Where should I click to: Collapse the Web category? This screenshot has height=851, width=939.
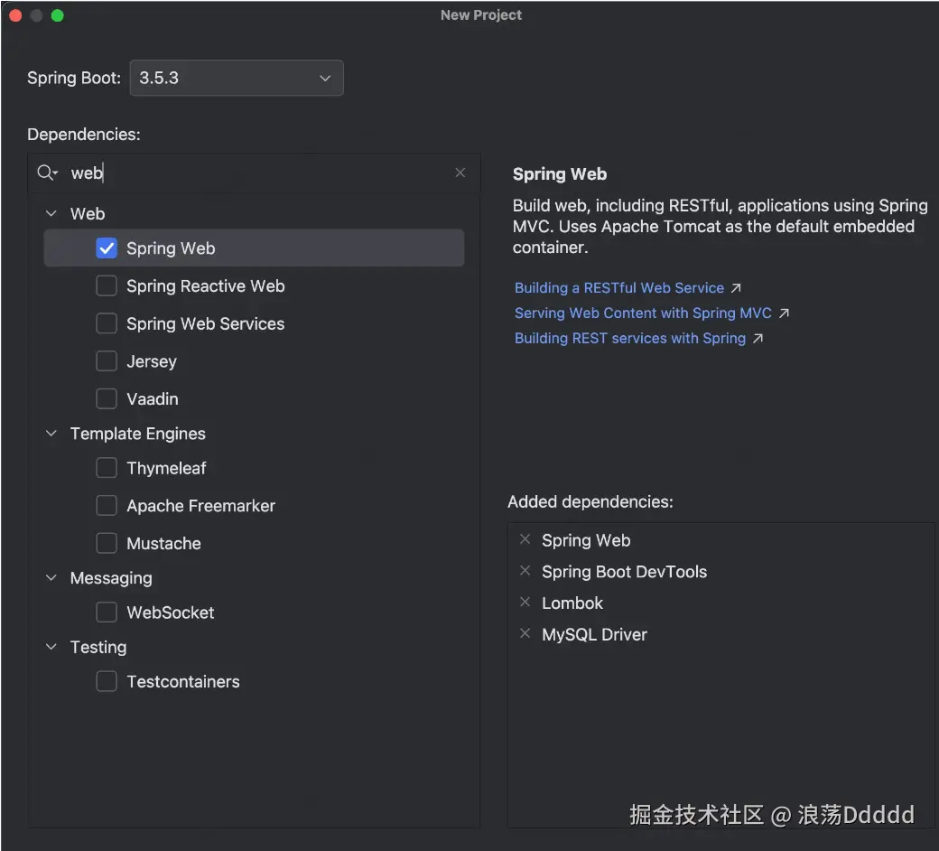[x=51, y=214]
